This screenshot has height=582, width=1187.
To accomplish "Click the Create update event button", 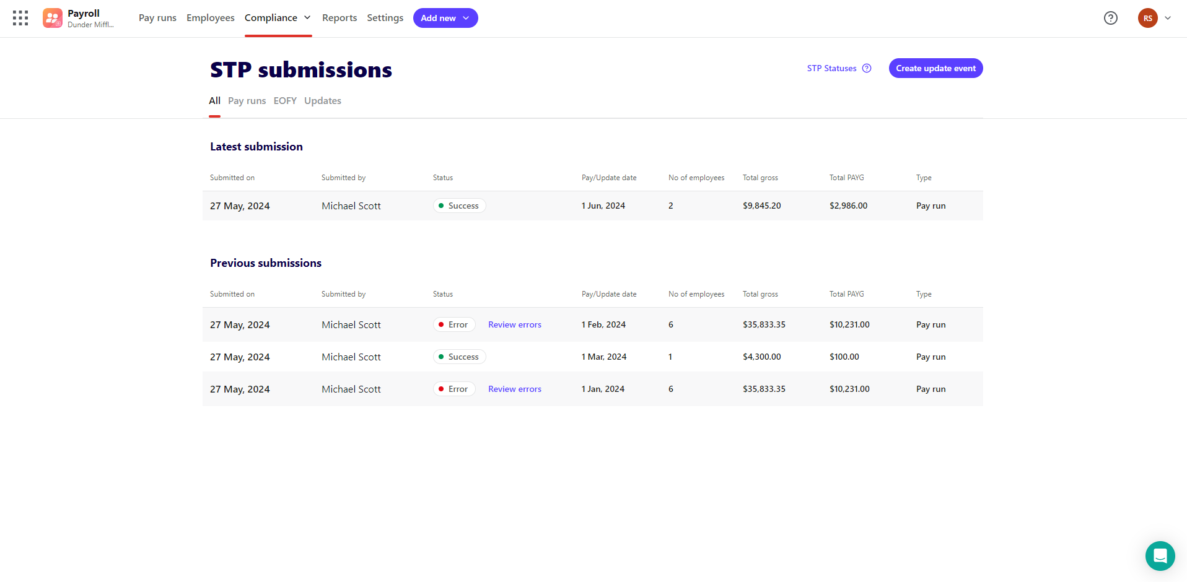I will [936, 68].
